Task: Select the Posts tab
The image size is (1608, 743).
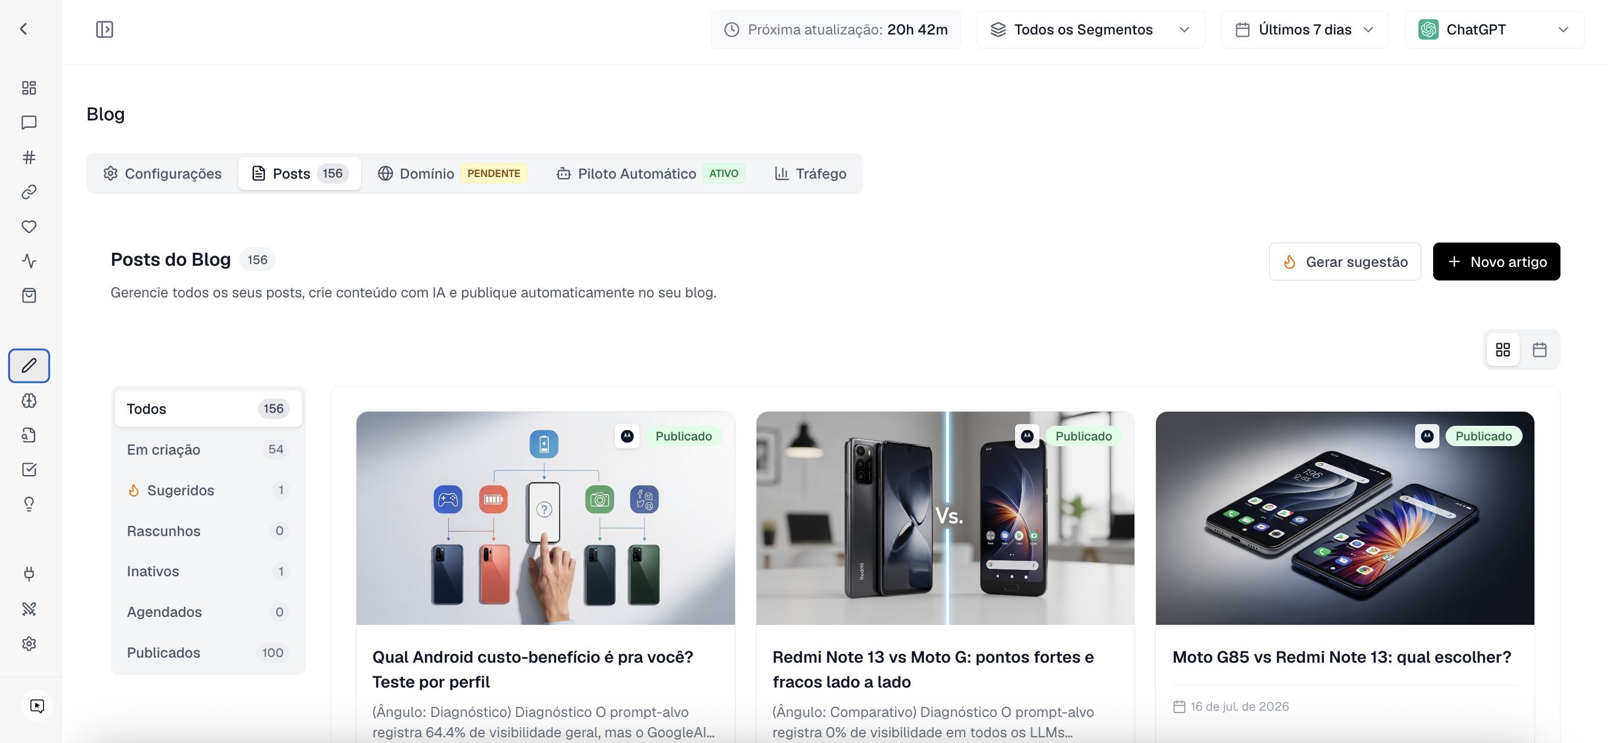Action: [299, 174]
